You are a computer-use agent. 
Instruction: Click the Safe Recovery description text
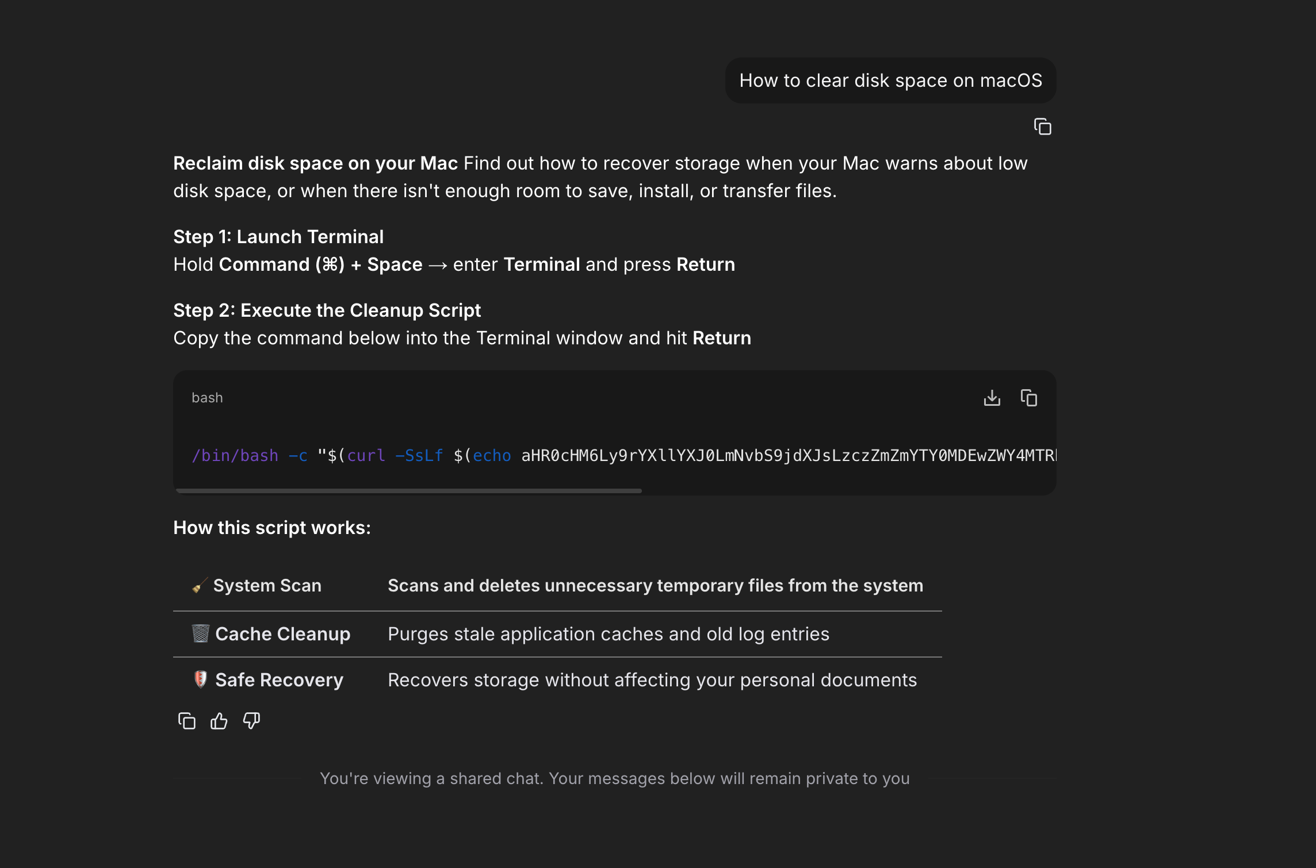652,680
